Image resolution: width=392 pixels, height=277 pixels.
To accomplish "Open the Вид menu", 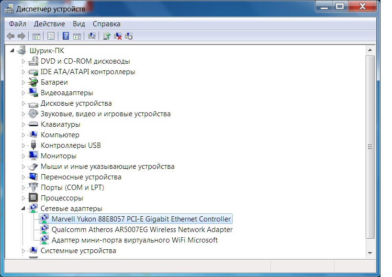I will pyautogui.click(x=79, y=24).
